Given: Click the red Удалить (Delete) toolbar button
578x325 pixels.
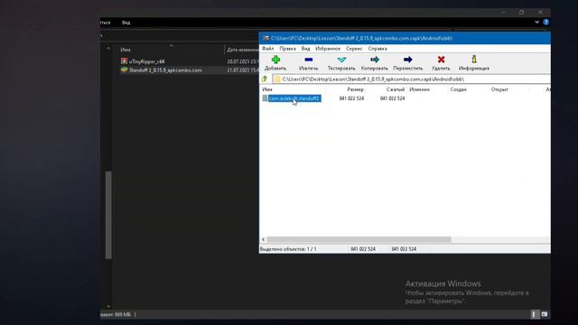Looking at the screenshot, I should [x=441, y=63].
